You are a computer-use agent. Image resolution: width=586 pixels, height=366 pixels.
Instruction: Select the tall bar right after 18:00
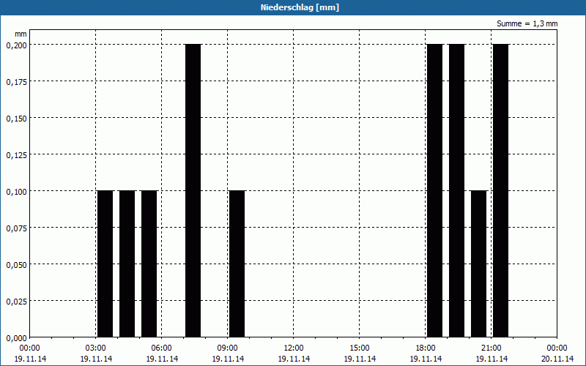point(434,190)
